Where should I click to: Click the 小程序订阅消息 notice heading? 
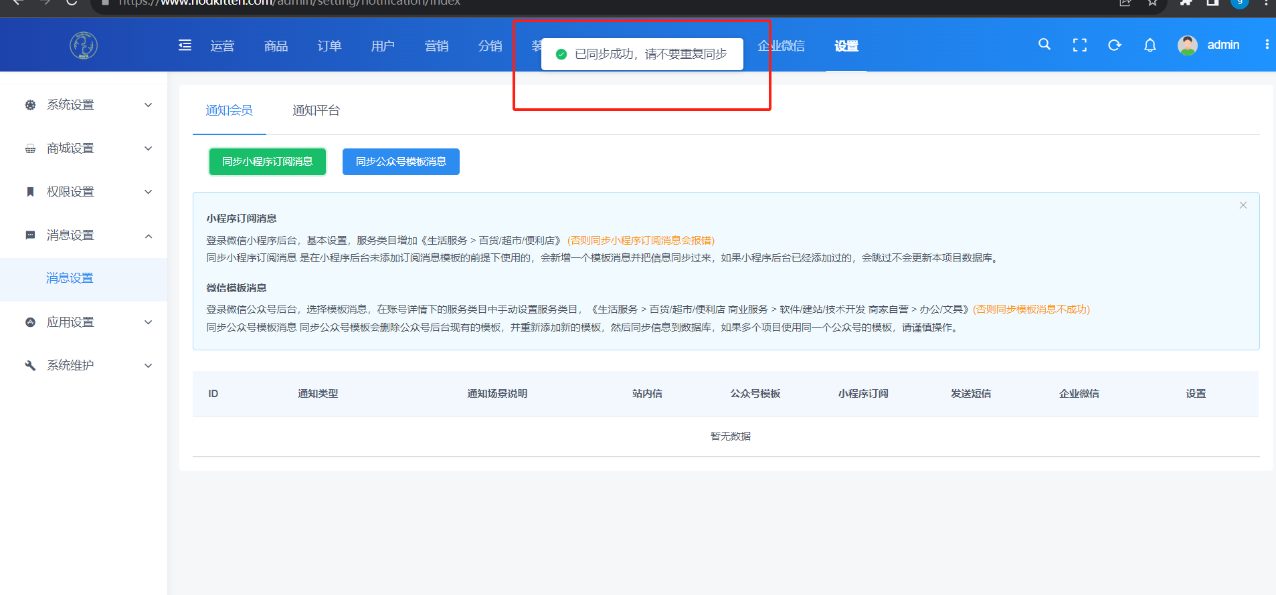click(x=242, y=219)
